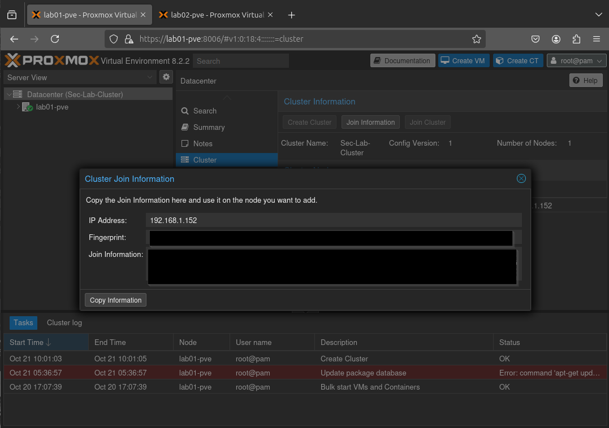Click the Join Cluster button
The height and width of the screenshot is (428, 609).
click(x=427, y=122)
